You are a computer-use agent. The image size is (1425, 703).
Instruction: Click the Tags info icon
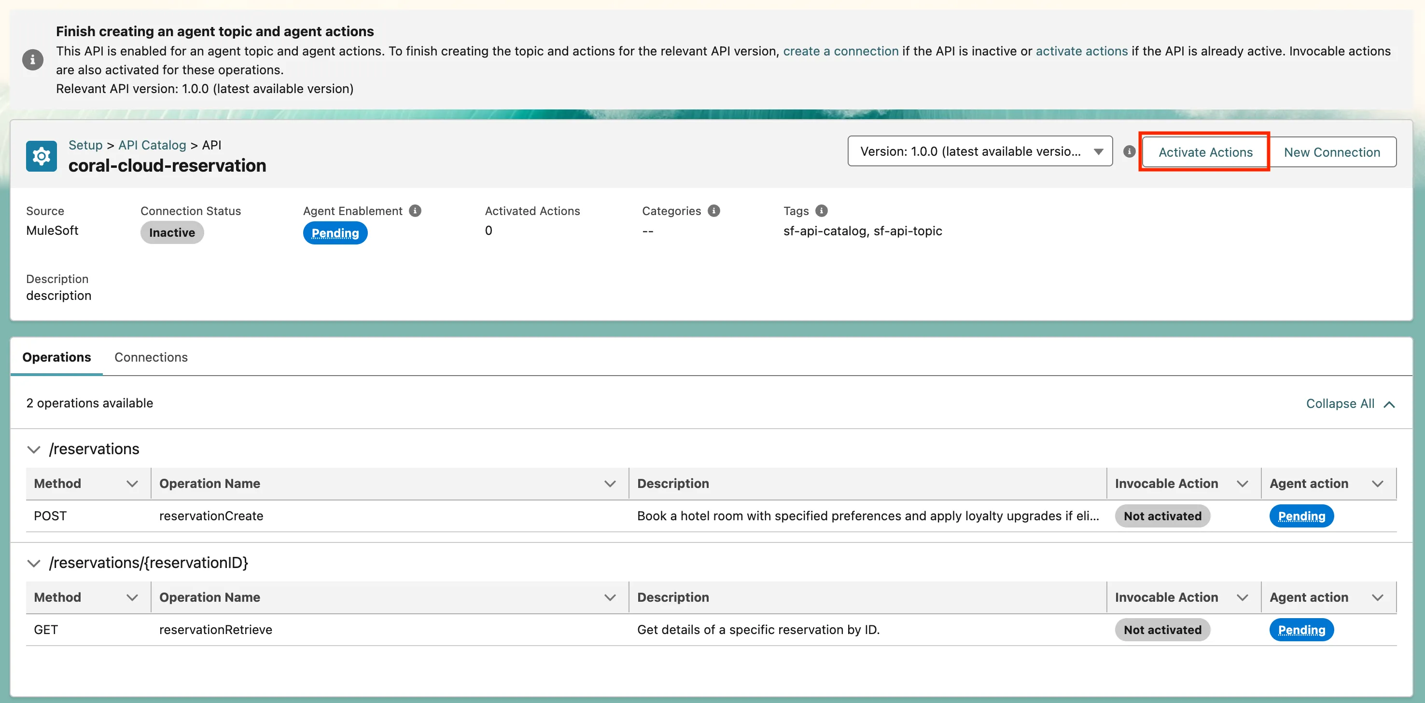click(822, 211)
